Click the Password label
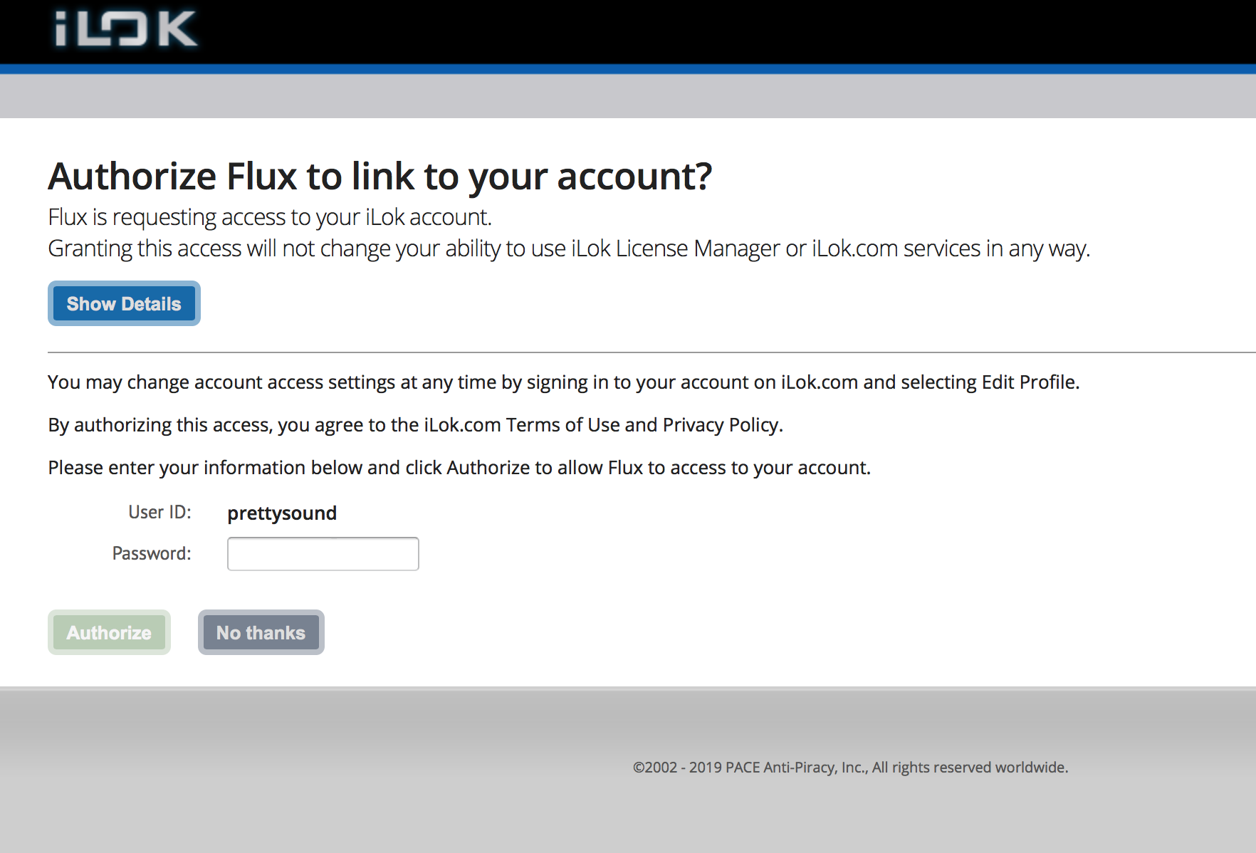The height and width of the screenshot is (853, 1256). click(x=152, y=553)
